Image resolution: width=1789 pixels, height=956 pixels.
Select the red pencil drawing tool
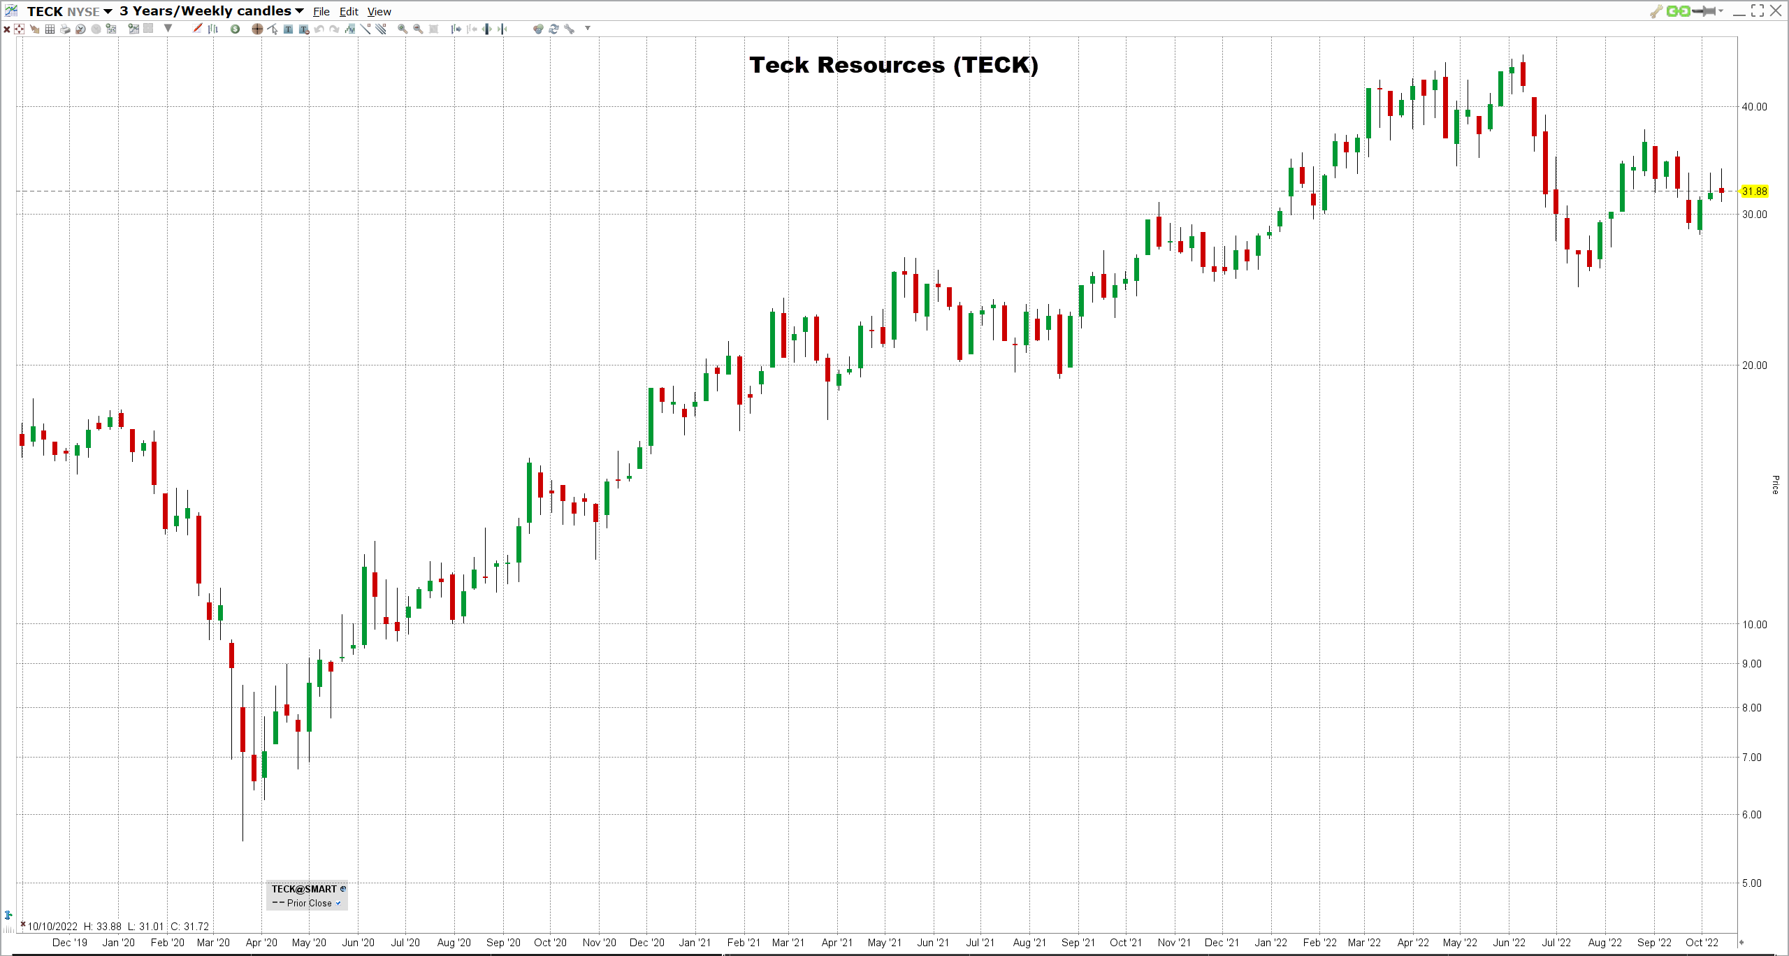[197, 28]
